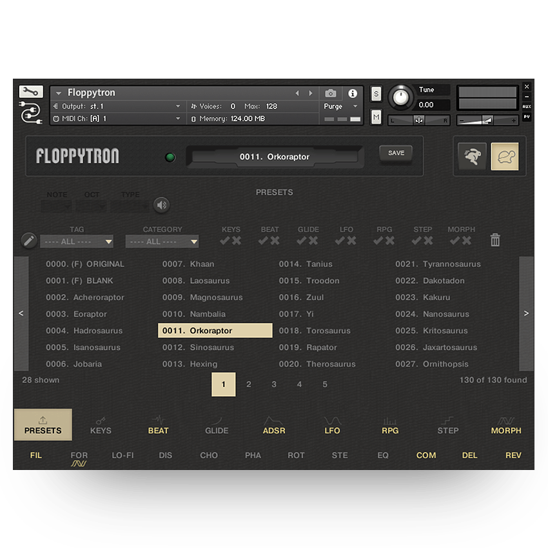Go to preset page 2
The image size is (548, 548).
point(248,384)
